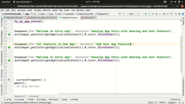Viewport: 185px width, 104px height.
Task: Click MyAppIntro class breadcrumb in navigation bar
Action: click(102, 14)
